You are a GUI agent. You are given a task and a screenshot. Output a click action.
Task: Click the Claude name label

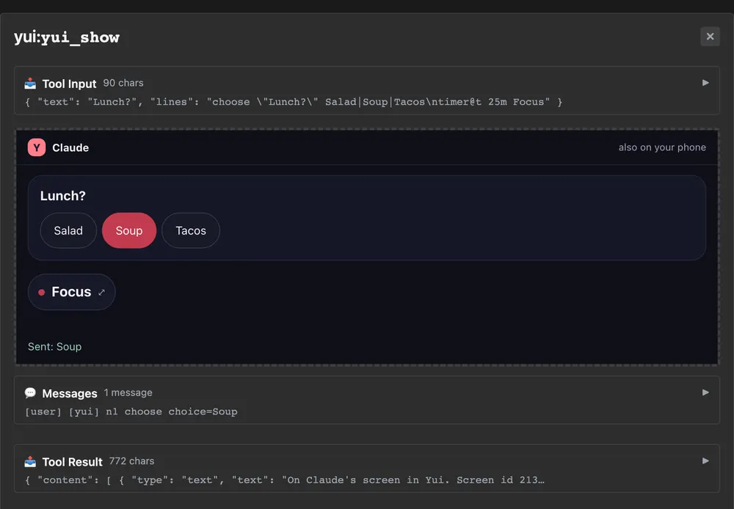(x=70, y=148)
